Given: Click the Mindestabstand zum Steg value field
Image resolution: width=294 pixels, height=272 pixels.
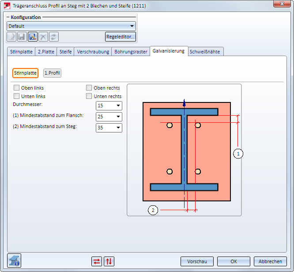Looking at the screenshot, I should pos(105,128).
